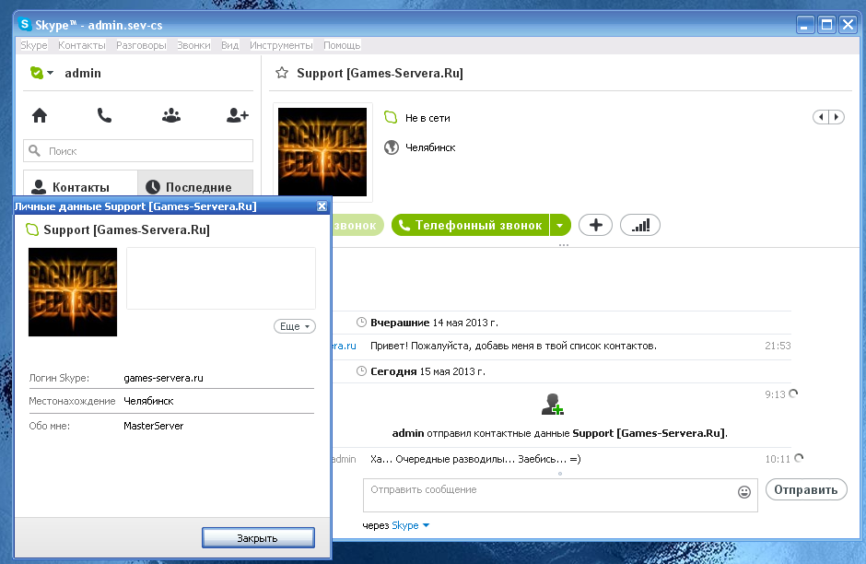Expand the Телефонный звонок dropdown arrow
Image resolution: width=866 pixels, height=564 pixels.
(559, 225)
